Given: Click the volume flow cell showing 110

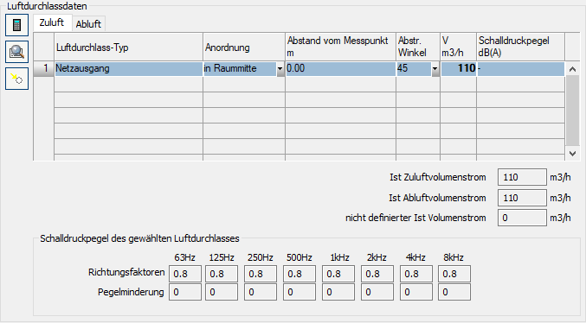Looking at the screenshot, I should point(459,69).
